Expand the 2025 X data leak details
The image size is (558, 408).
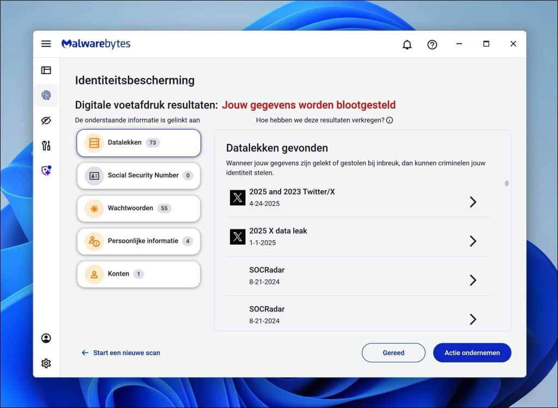[474, 241]
